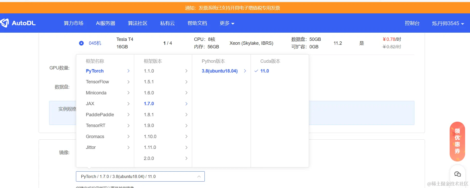Expand JAX row chevron
This screenshot has height=188, width=470.
click(x=129, y=104)
